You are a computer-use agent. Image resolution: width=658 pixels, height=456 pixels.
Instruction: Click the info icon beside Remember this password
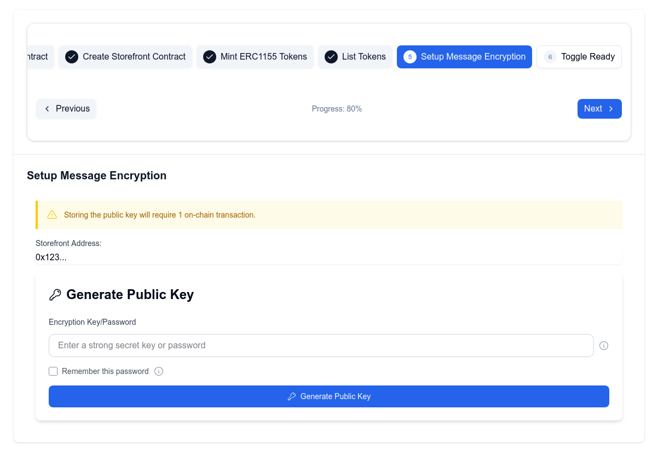(159, 371)
